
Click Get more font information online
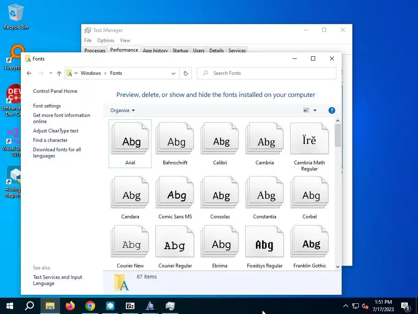[62, 118]
